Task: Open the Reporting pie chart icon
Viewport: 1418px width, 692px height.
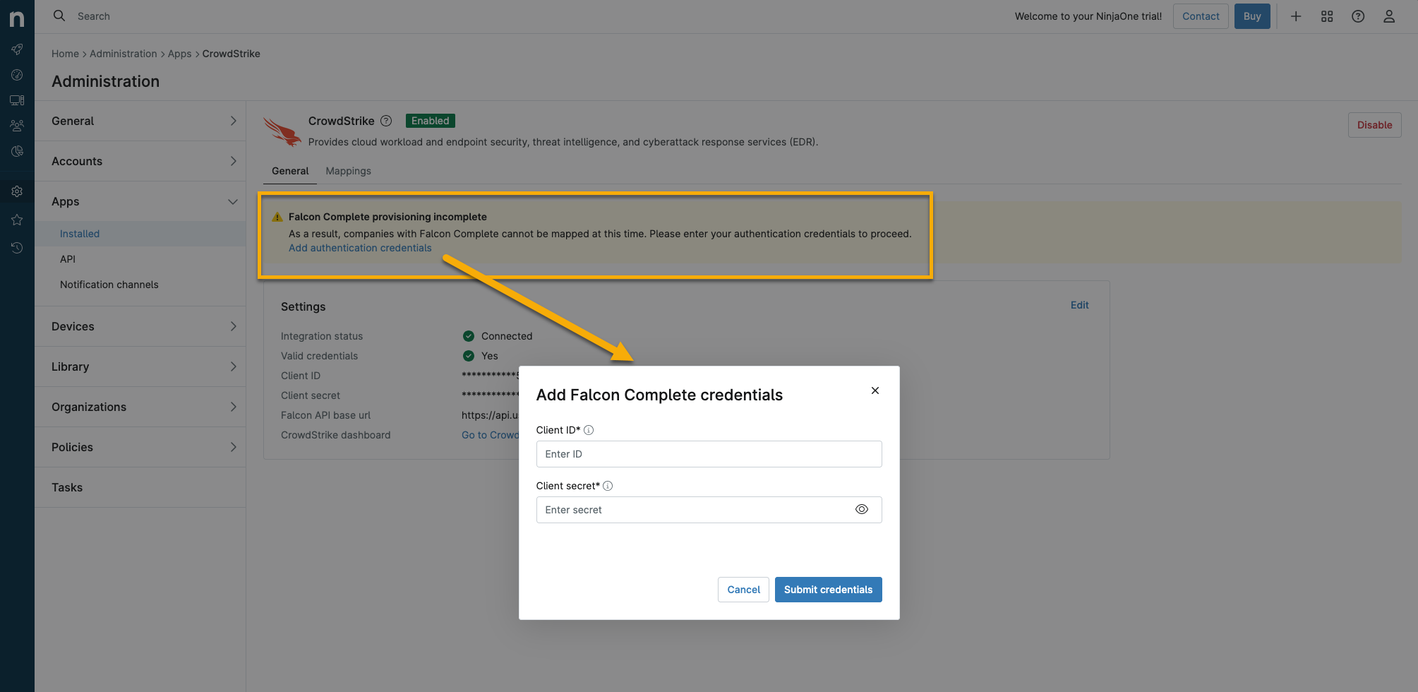Action: point(17,151)
